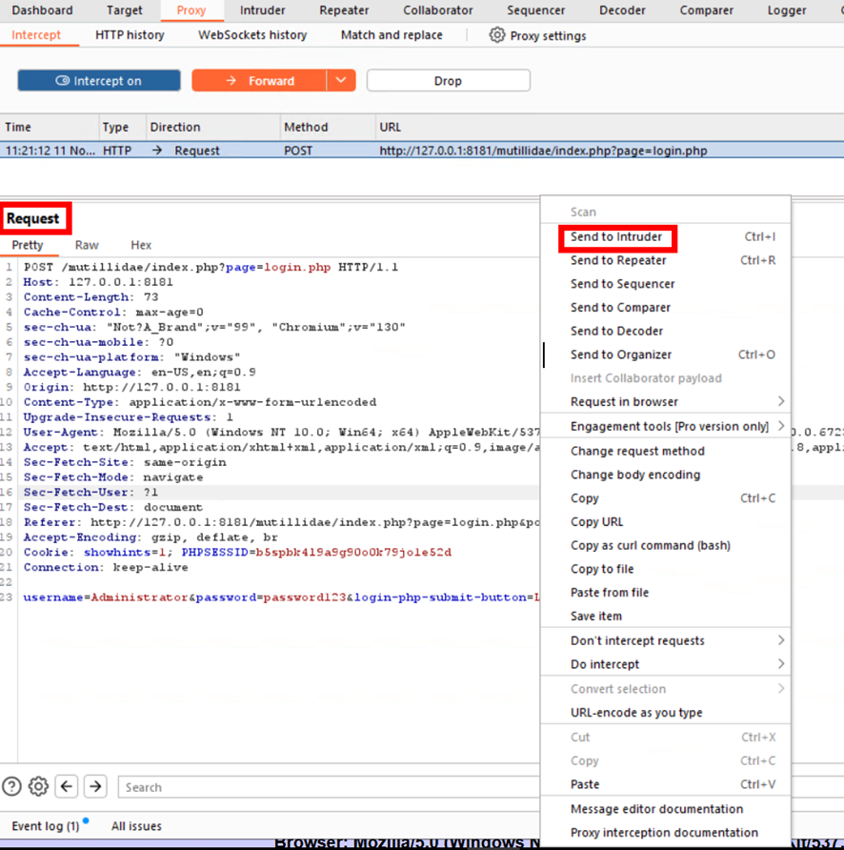Viewport: 844px width, 850px height.
Task: Expand Don't intercept requests submenu
Action: [x=780, y=640]
